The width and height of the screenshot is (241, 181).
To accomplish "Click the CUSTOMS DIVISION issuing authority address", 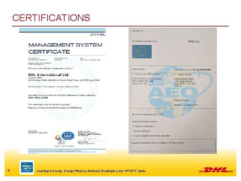I will (184, 82).
